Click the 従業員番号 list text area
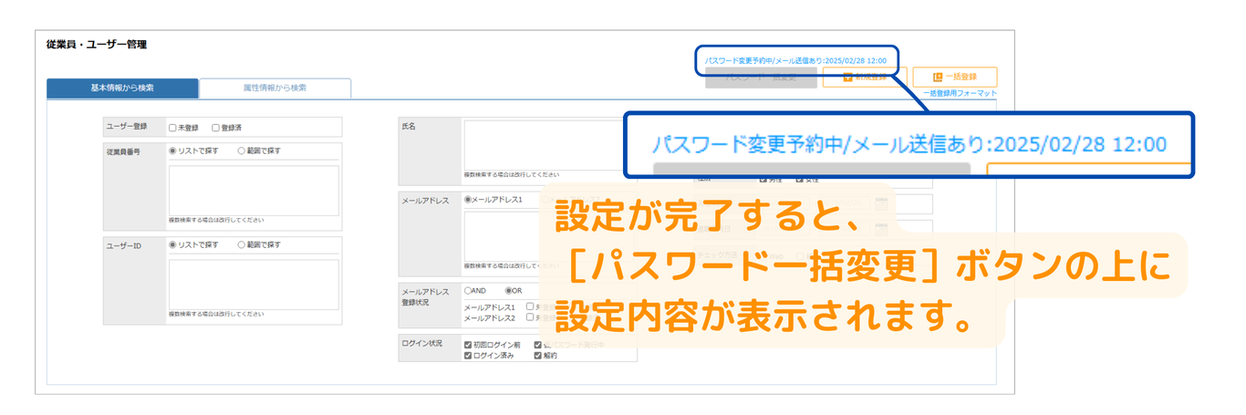The image size is (1246, 415). tap(254, 190)
